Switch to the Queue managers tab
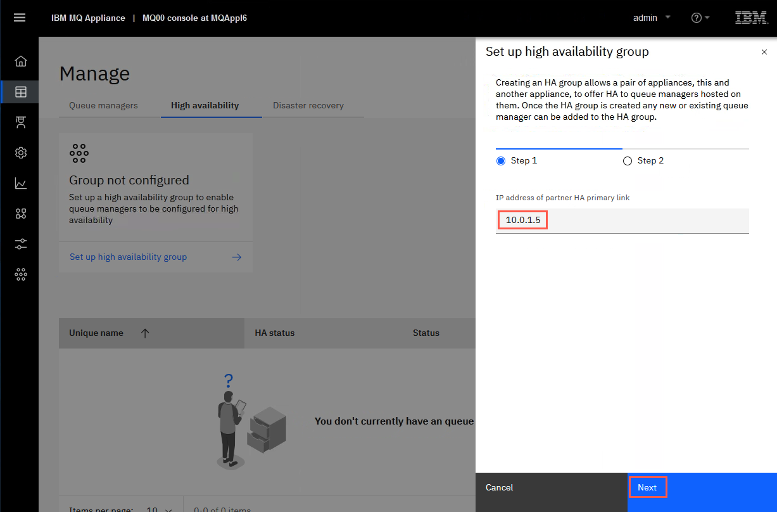 [x=103, y=105]
